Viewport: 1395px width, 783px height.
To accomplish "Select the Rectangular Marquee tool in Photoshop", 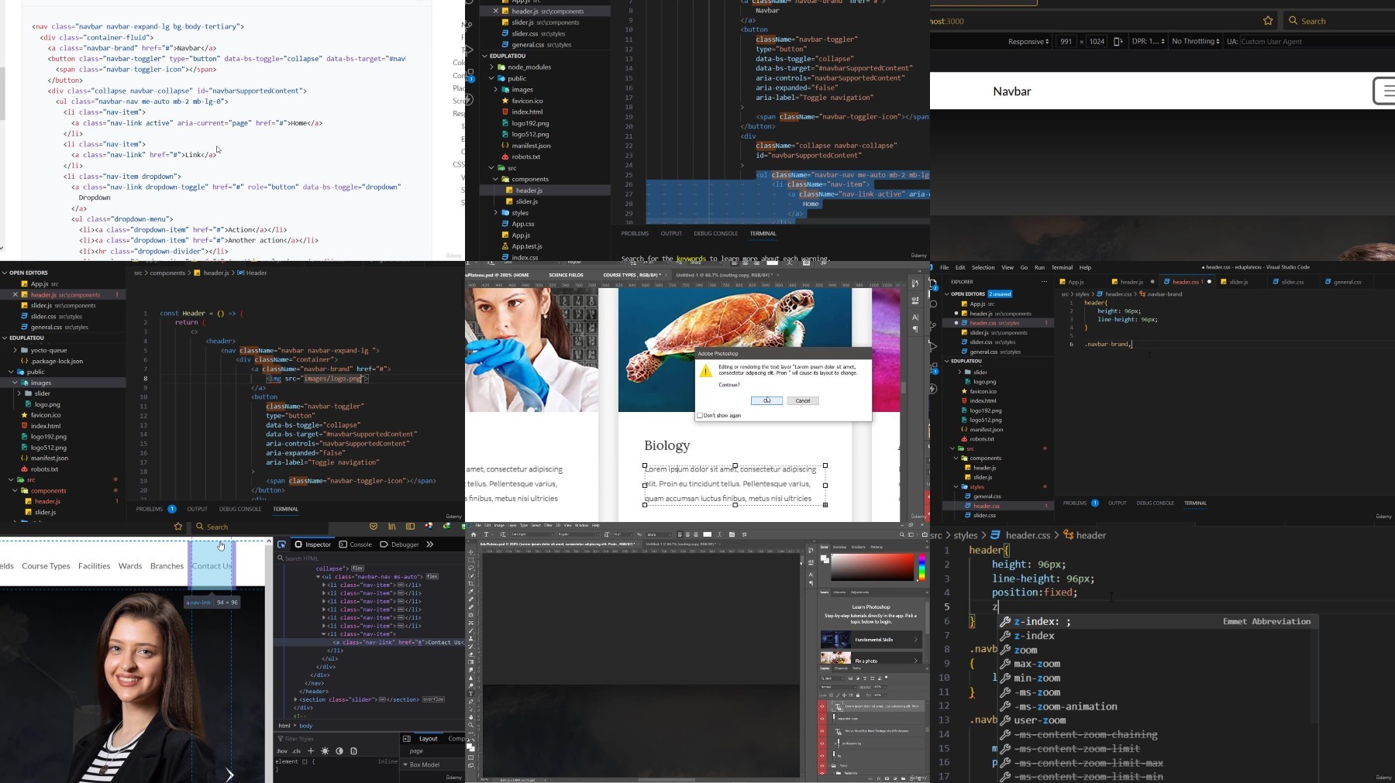I will coord(470,560).
